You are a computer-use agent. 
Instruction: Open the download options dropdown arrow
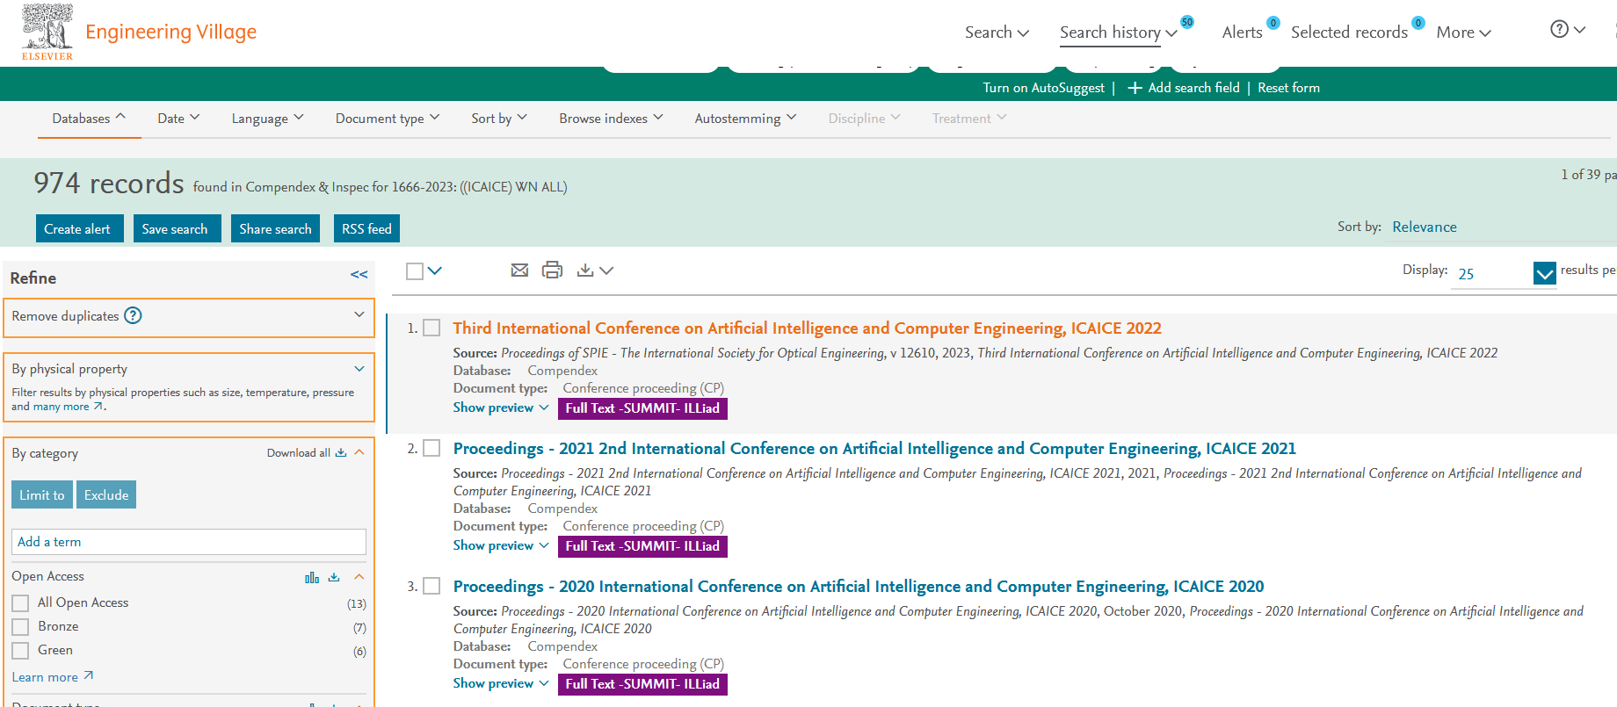tap(605, 271)
